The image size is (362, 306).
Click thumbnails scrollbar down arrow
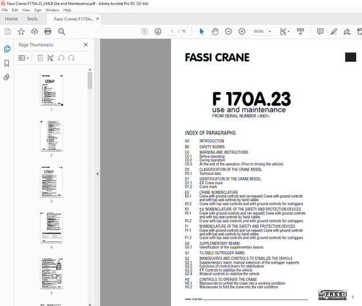(90, 304)
